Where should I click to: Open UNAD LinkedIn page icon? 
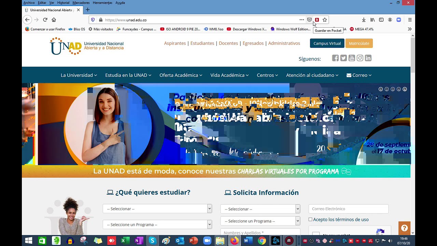368,58
